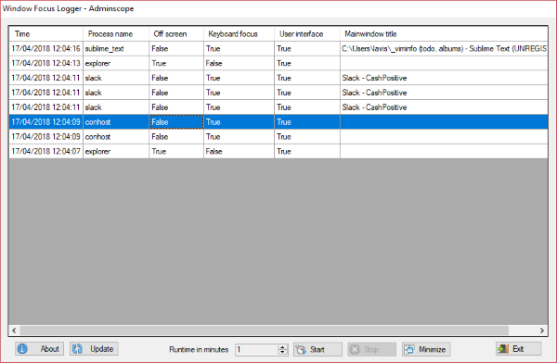Click the Minimize window icon
Screen dimensions: 557x363
coord(409,349)
